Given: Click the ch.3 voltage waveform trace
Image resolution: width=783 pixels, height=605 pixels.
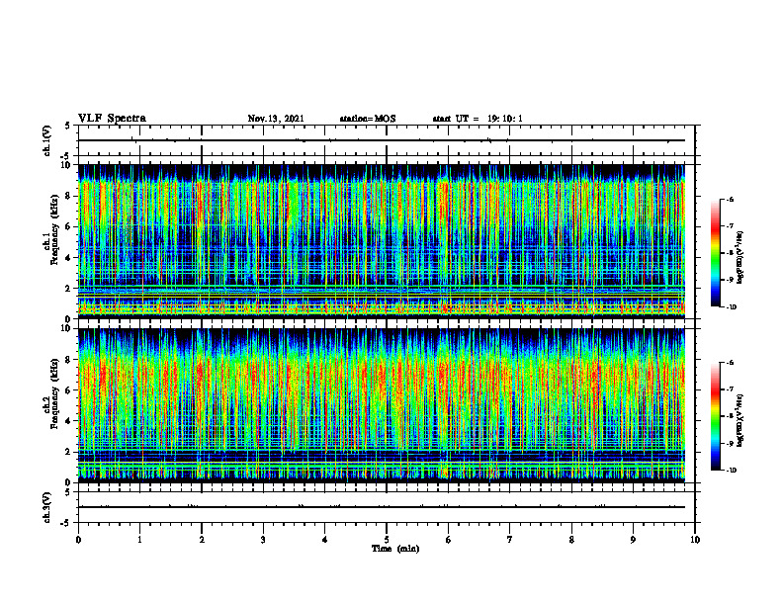Looking at the screenshot, I should coord(382,507).
